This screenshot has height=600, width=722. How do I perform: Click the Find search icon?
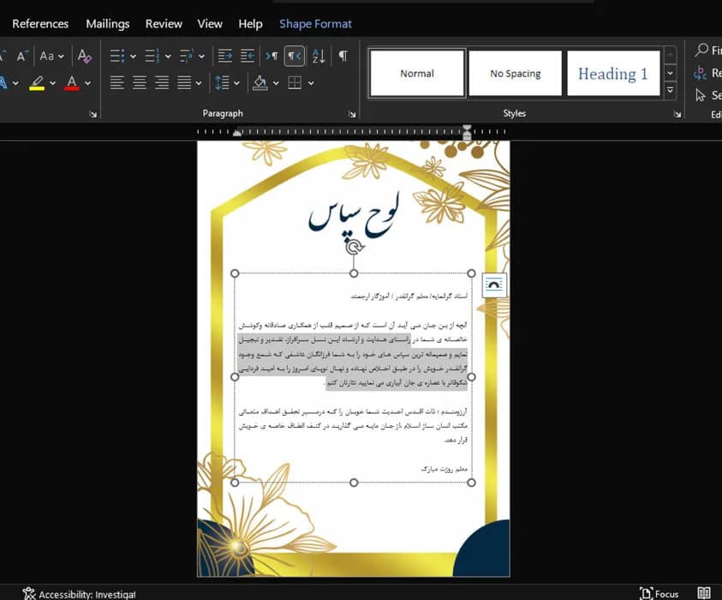point(701,50)
